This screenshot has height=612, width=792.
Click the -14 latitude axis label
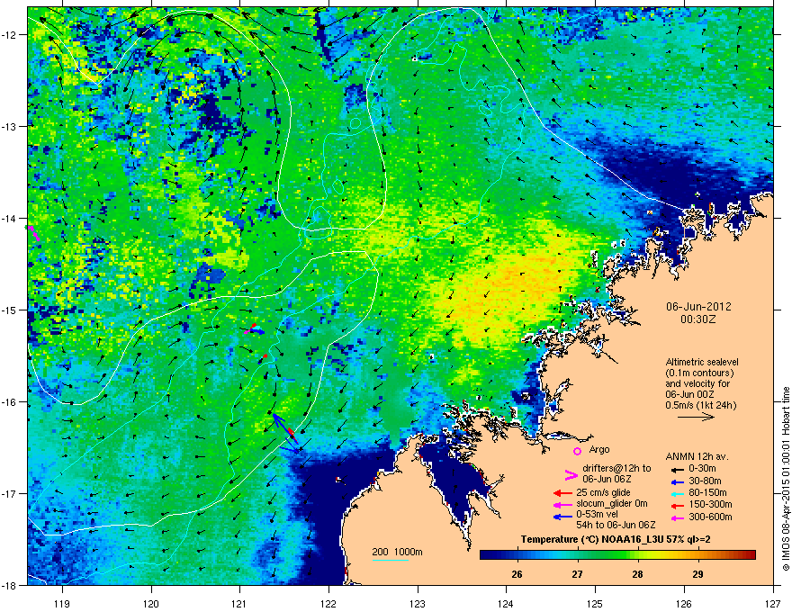[9, 218]
